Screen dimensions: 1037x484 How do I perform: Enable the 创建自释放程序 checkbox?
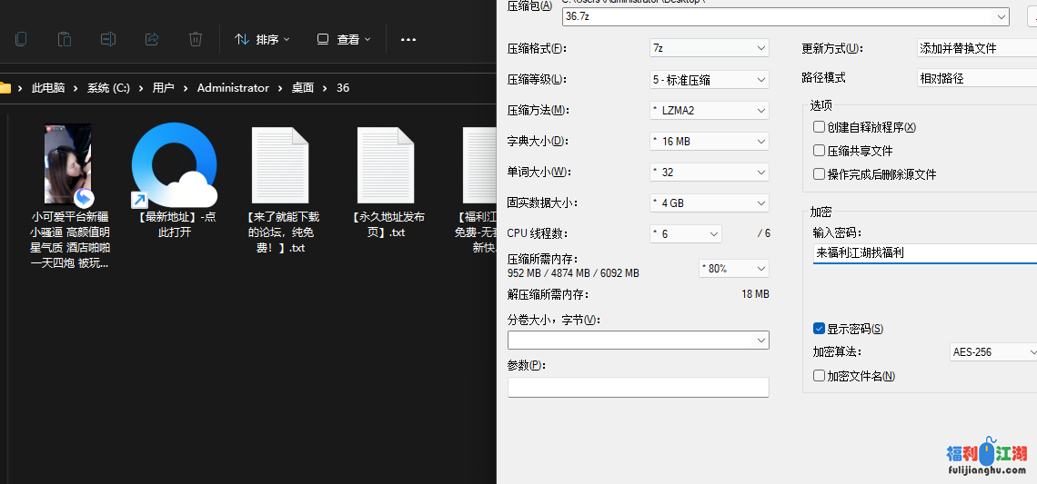(820, 127)
